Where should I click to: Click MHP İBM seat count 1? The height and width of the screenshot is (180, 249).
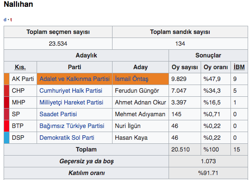coord(235,102)
